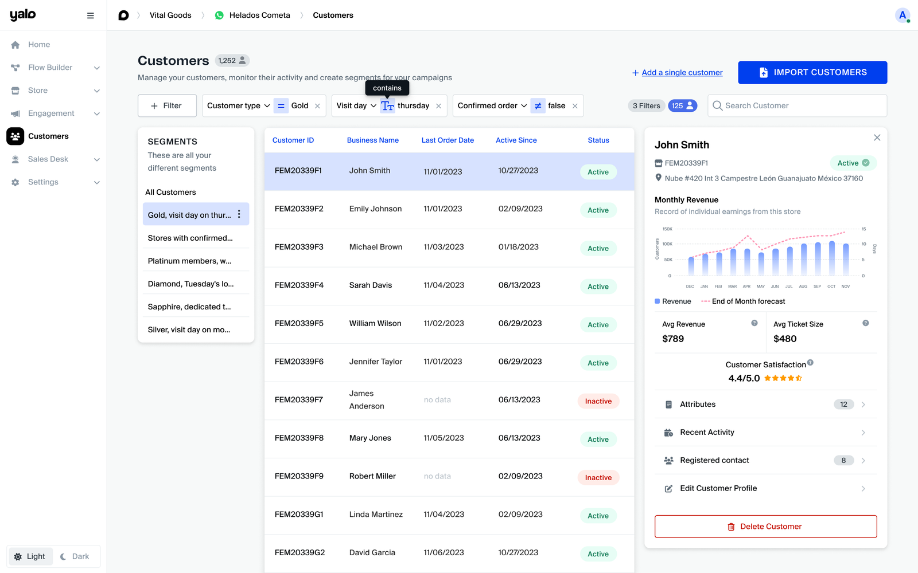Remove the Confirmed order false filter

click(575, 106)
